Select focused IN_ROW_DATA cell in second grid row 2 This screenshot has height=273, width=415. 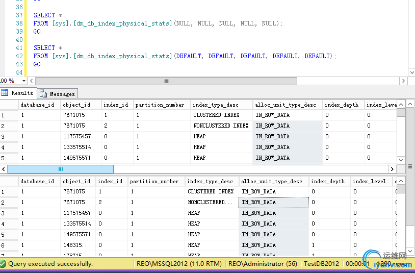tap(274, 202)
